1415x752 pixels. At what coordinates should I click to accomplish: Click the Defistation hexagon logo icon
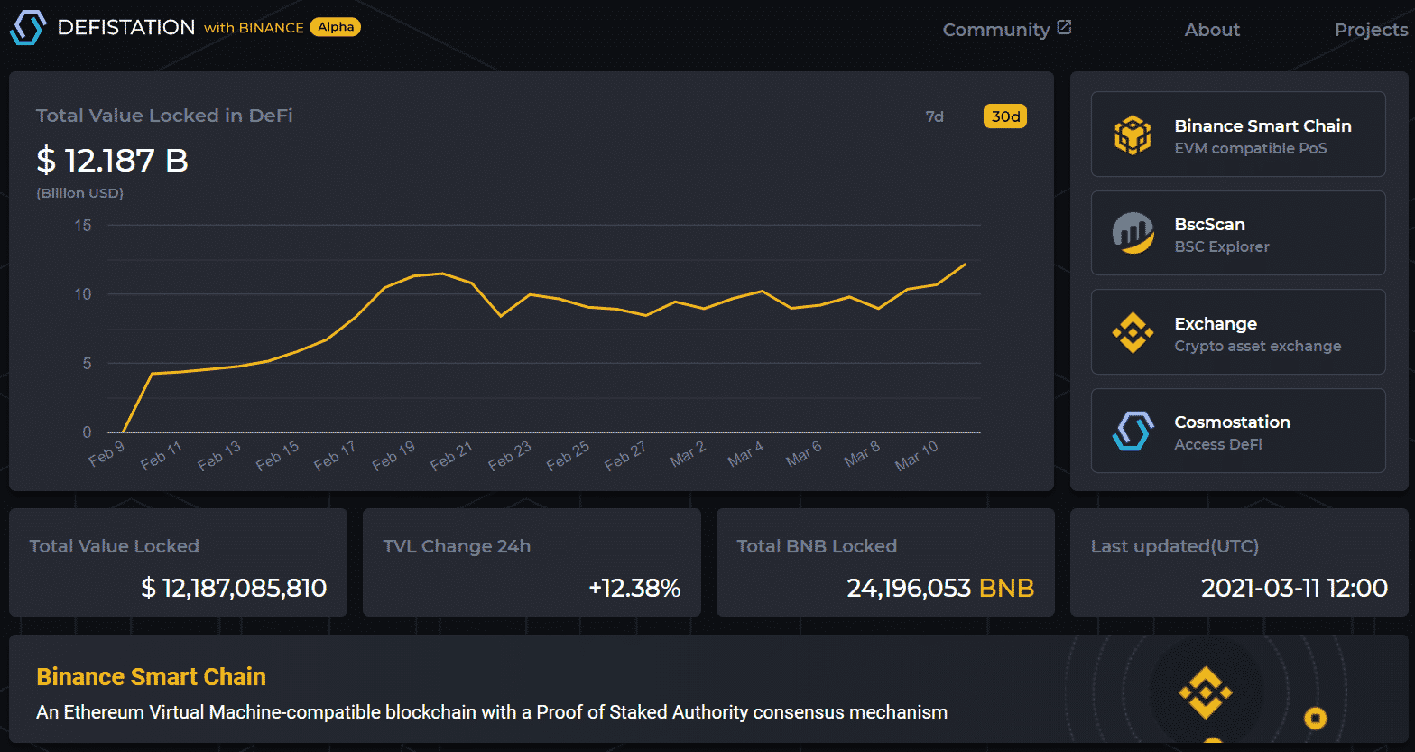click(27, 28)
